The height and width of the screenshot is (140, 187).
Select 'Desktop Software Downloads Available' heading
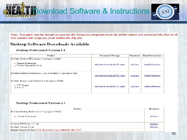point(50,44)
